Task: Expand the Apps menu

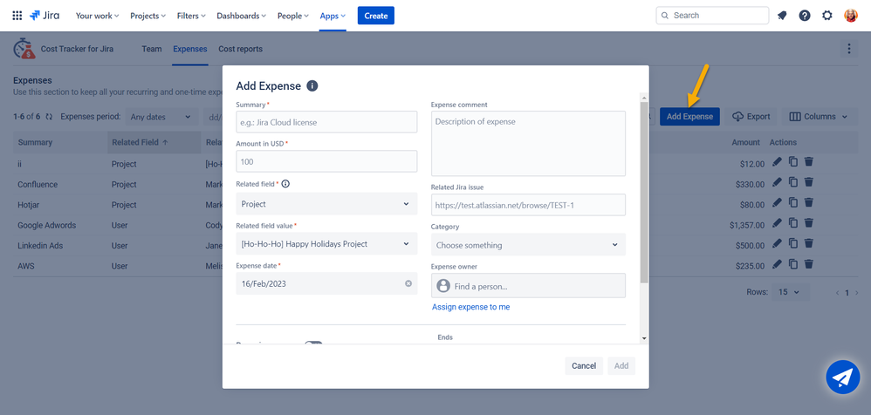Action: tap(333, 16)
